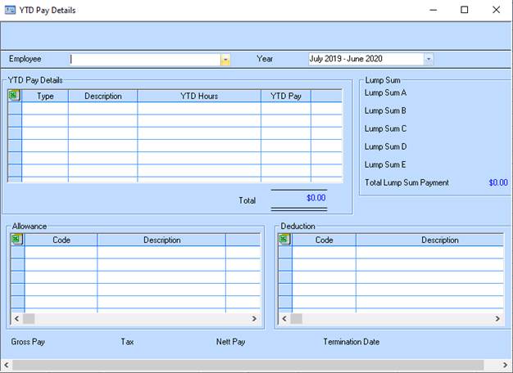
Task: Click the Code column header in Allowance
Action: [61, 240]
